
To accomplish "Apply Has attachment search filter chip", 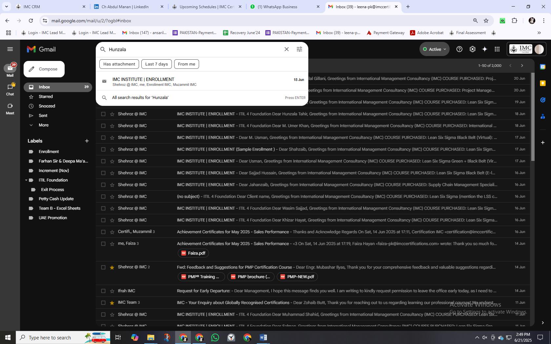I will coord(119,64).
